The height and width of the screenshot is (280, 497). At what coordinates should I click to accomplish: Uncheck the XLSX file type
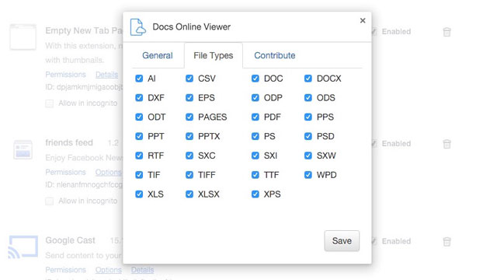point(189,194)
